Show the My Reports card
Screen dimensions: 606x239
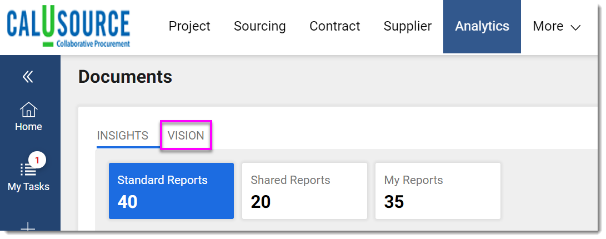[x=438, y=191]
